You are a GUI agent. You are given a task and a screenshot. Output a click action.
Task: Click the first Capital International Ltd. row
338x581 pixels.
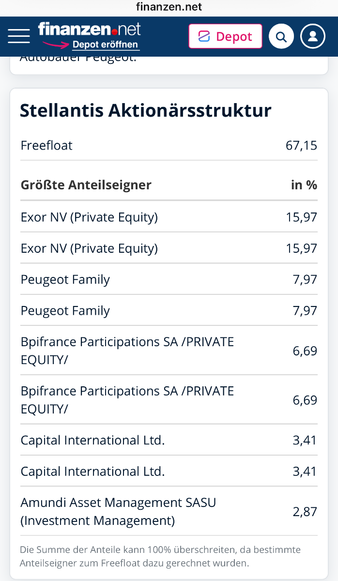click(x=169, y=440)
